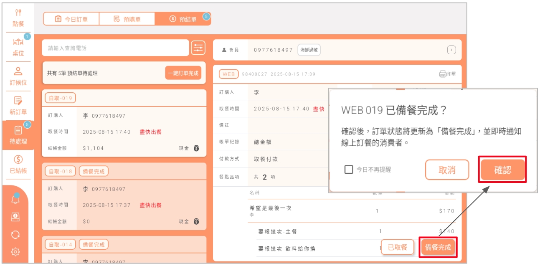Open the 點餐 ordering icon in sidebar
Image resolution: width=540 pixels, height=266 pixels.
(x=18, y=18)
